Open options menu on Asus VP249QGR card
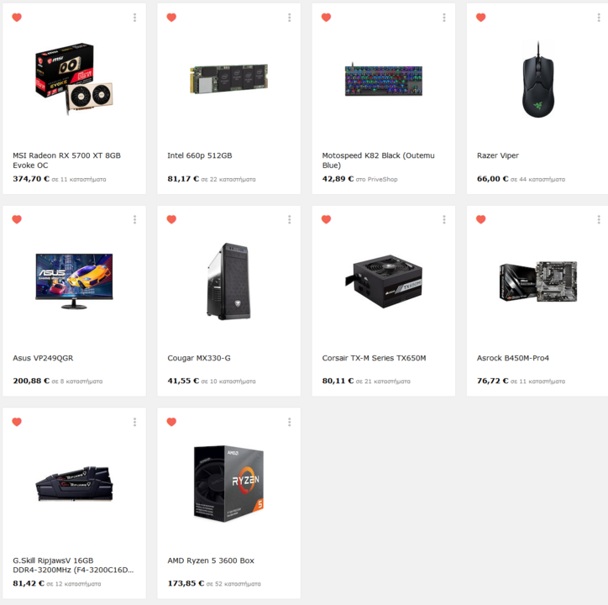 pyautogui.click(x=134, y=219)
